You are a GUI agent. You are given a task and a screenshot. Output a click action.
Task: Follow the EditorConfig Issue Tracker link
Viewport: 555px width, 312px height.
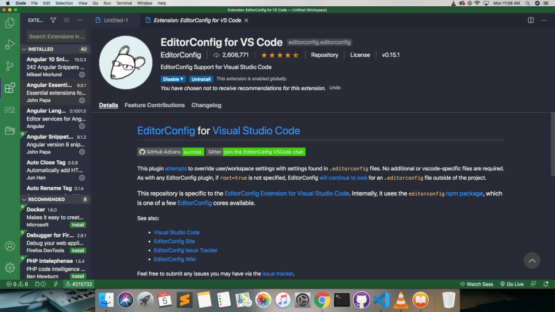[x=185, y=250]
